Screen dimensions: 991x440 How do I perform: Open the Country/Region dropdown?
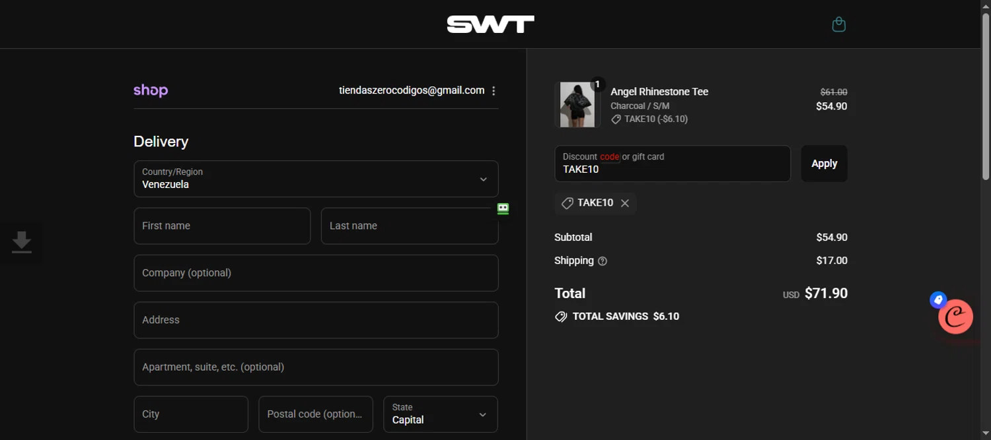pos(316,179)
